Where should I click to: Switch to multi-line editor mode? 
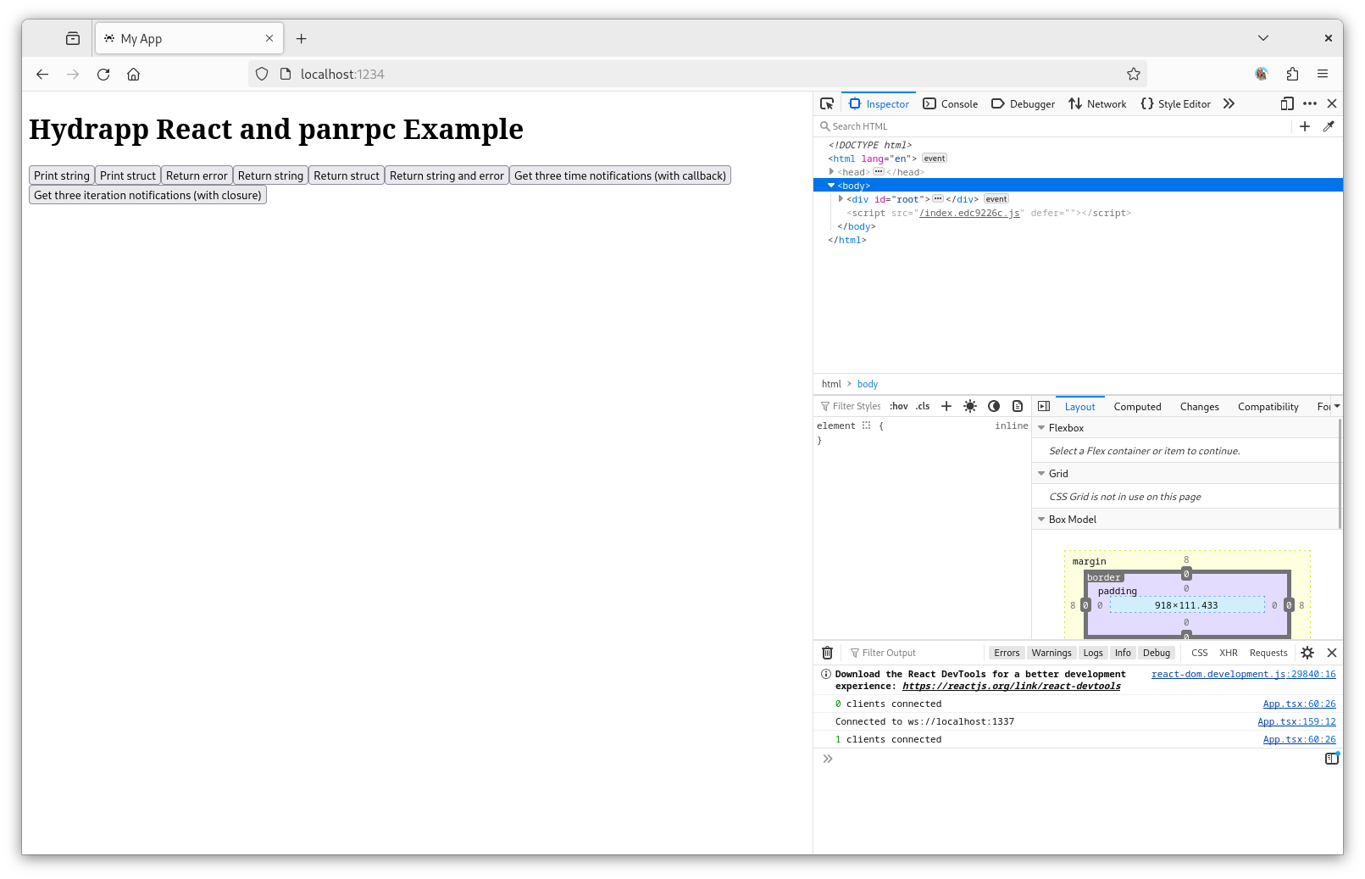[1332, 759]
